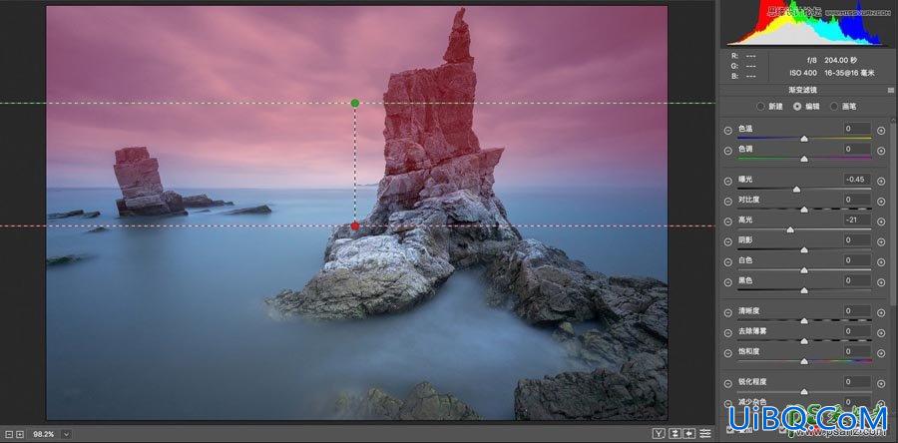
Task: Click the 色温 value field
Action: (857, 129)
